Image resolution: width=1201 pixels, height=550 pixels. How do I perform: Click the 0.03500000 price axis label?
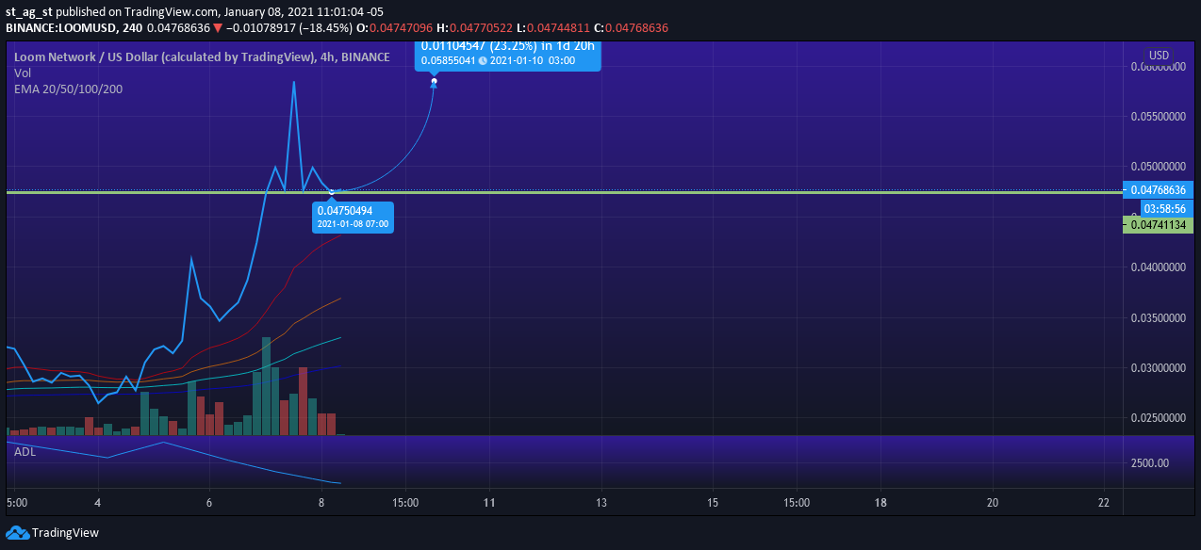1158,318
